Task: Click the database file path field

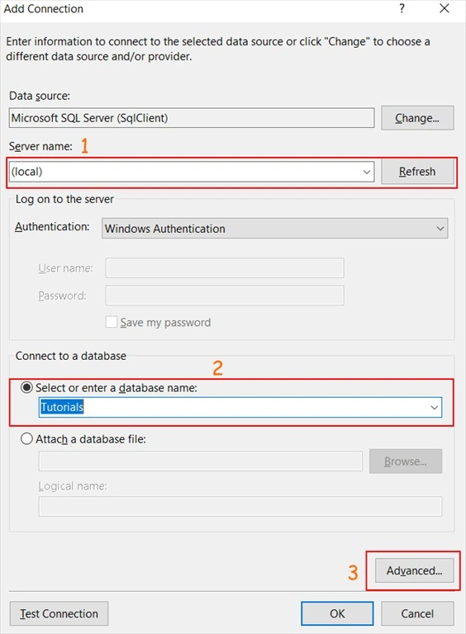Action: tap(200, 461)
